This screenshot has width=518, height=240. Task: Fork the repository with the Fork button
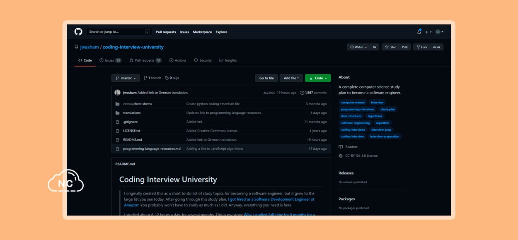422,47
